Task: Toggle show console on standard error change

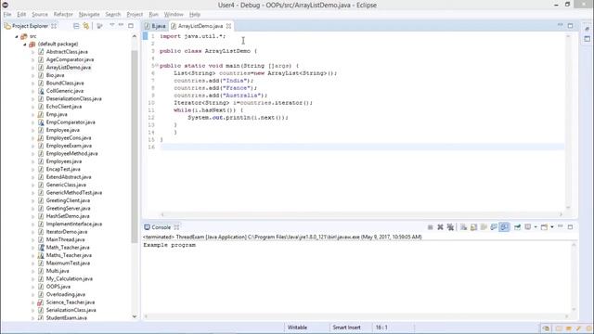Action: (x=504, y=227)
